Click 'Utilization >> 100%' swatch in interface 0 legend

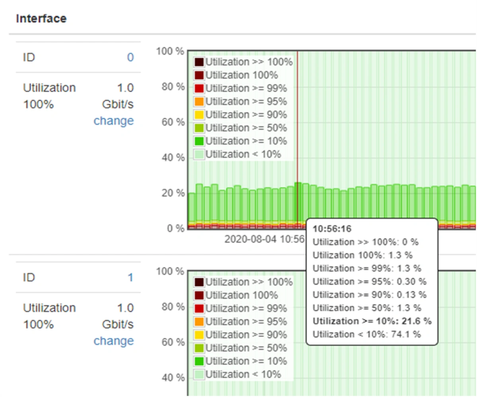point(199,62)
